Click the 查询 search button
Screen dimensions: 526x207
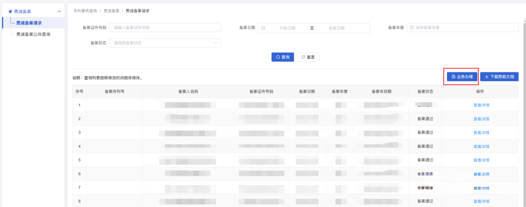282,57
